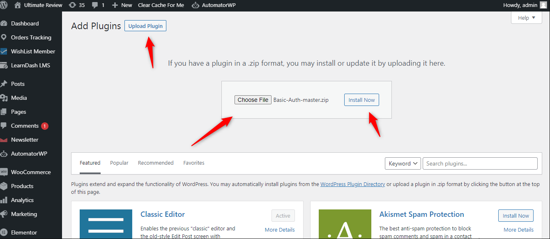
Task: Switch to the Favorites tab
Action: coord(194,163)
